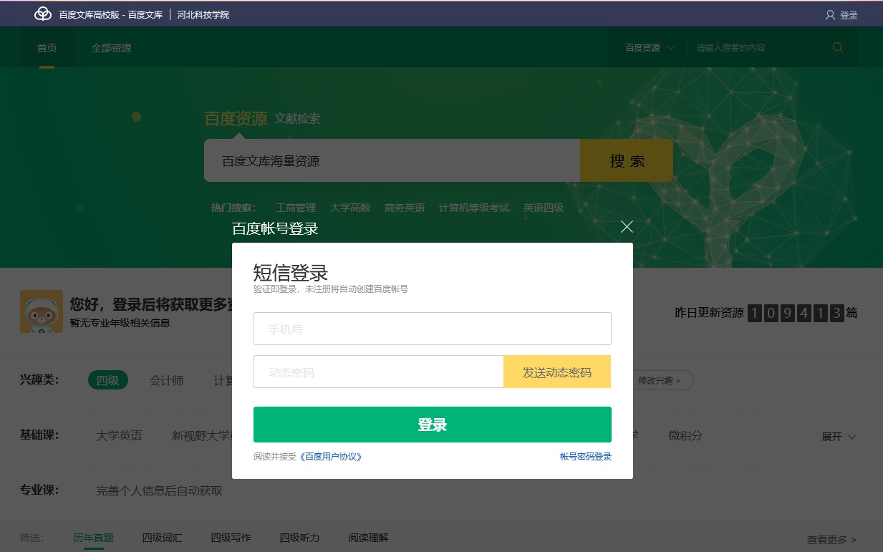Select the 百度资源 search tab
Screen dimensions: 883x552
pos(236,118)
